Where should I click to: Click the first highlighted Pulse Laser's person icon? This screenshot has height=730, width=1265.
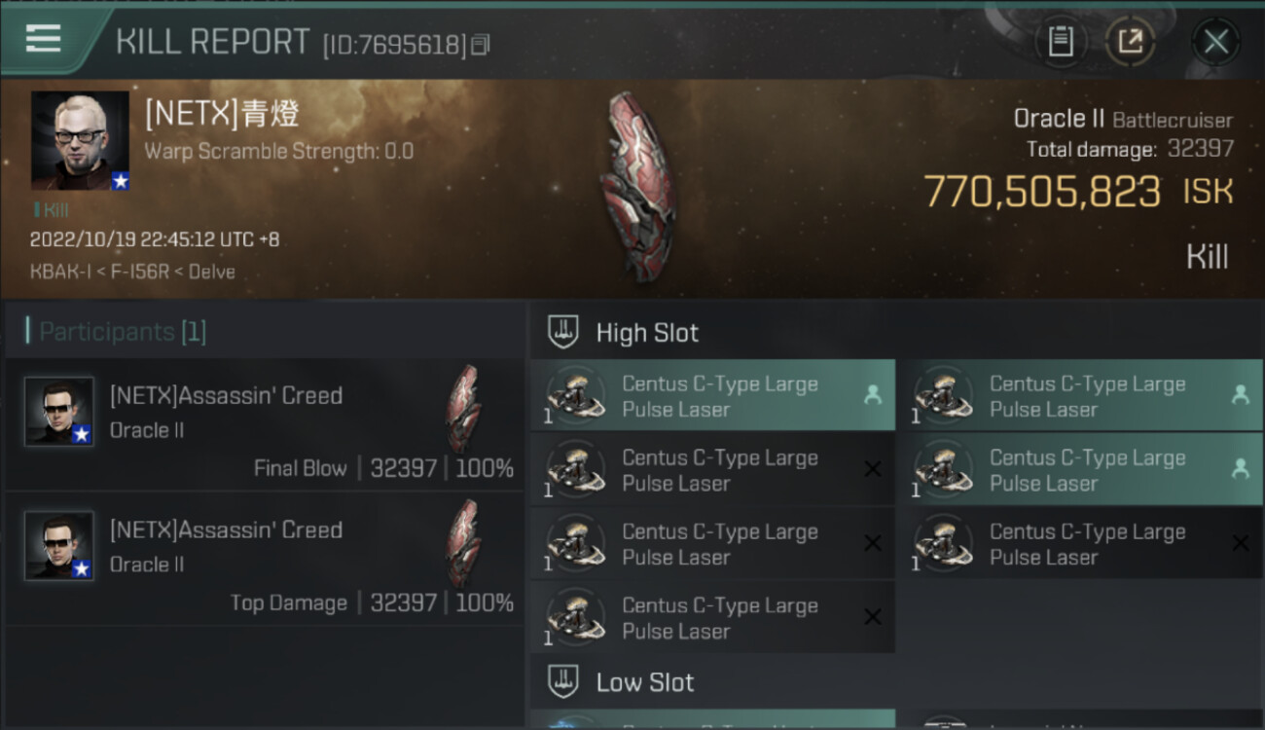point(873,395)
